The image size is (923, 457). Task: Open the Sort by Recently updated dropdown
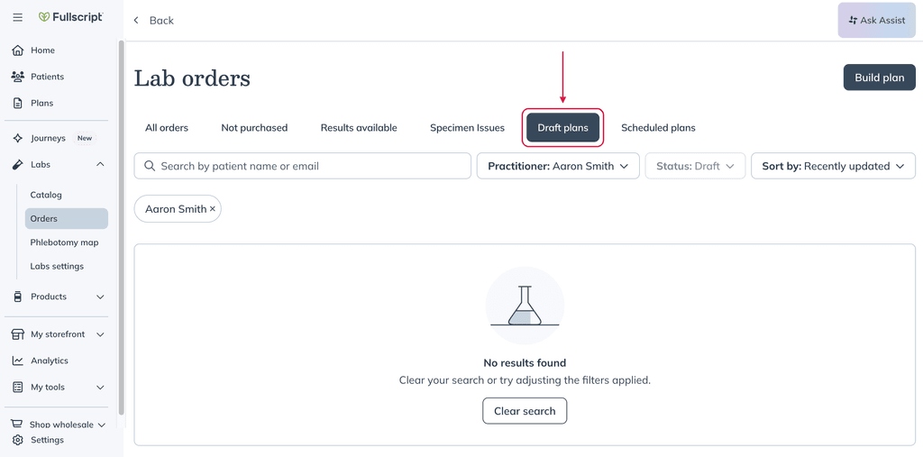[x=833, y=166]
